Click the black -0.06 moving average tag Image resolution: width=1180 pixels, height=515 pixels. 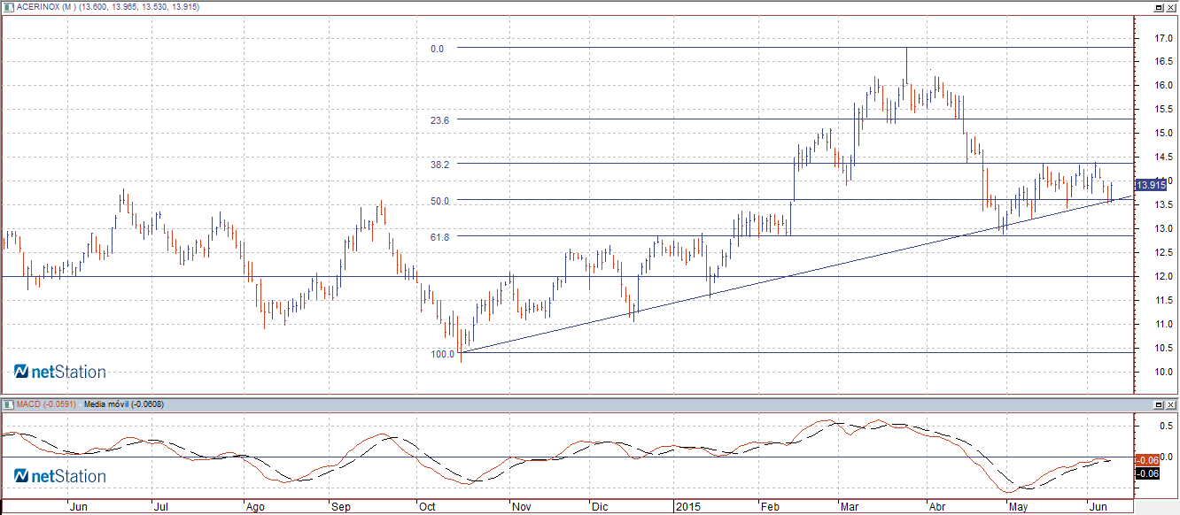tap(1149, 473)
